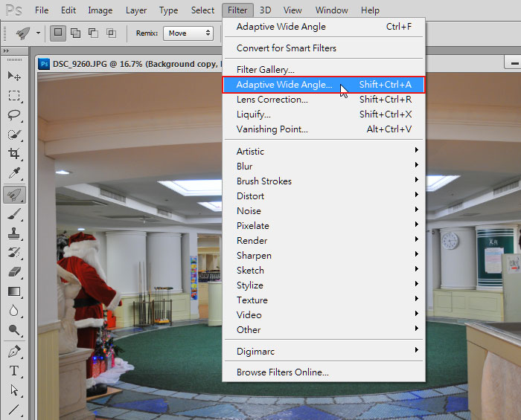Open tool preset picker arrow
This screenshot has height=420, width=521.
[38, 33]
